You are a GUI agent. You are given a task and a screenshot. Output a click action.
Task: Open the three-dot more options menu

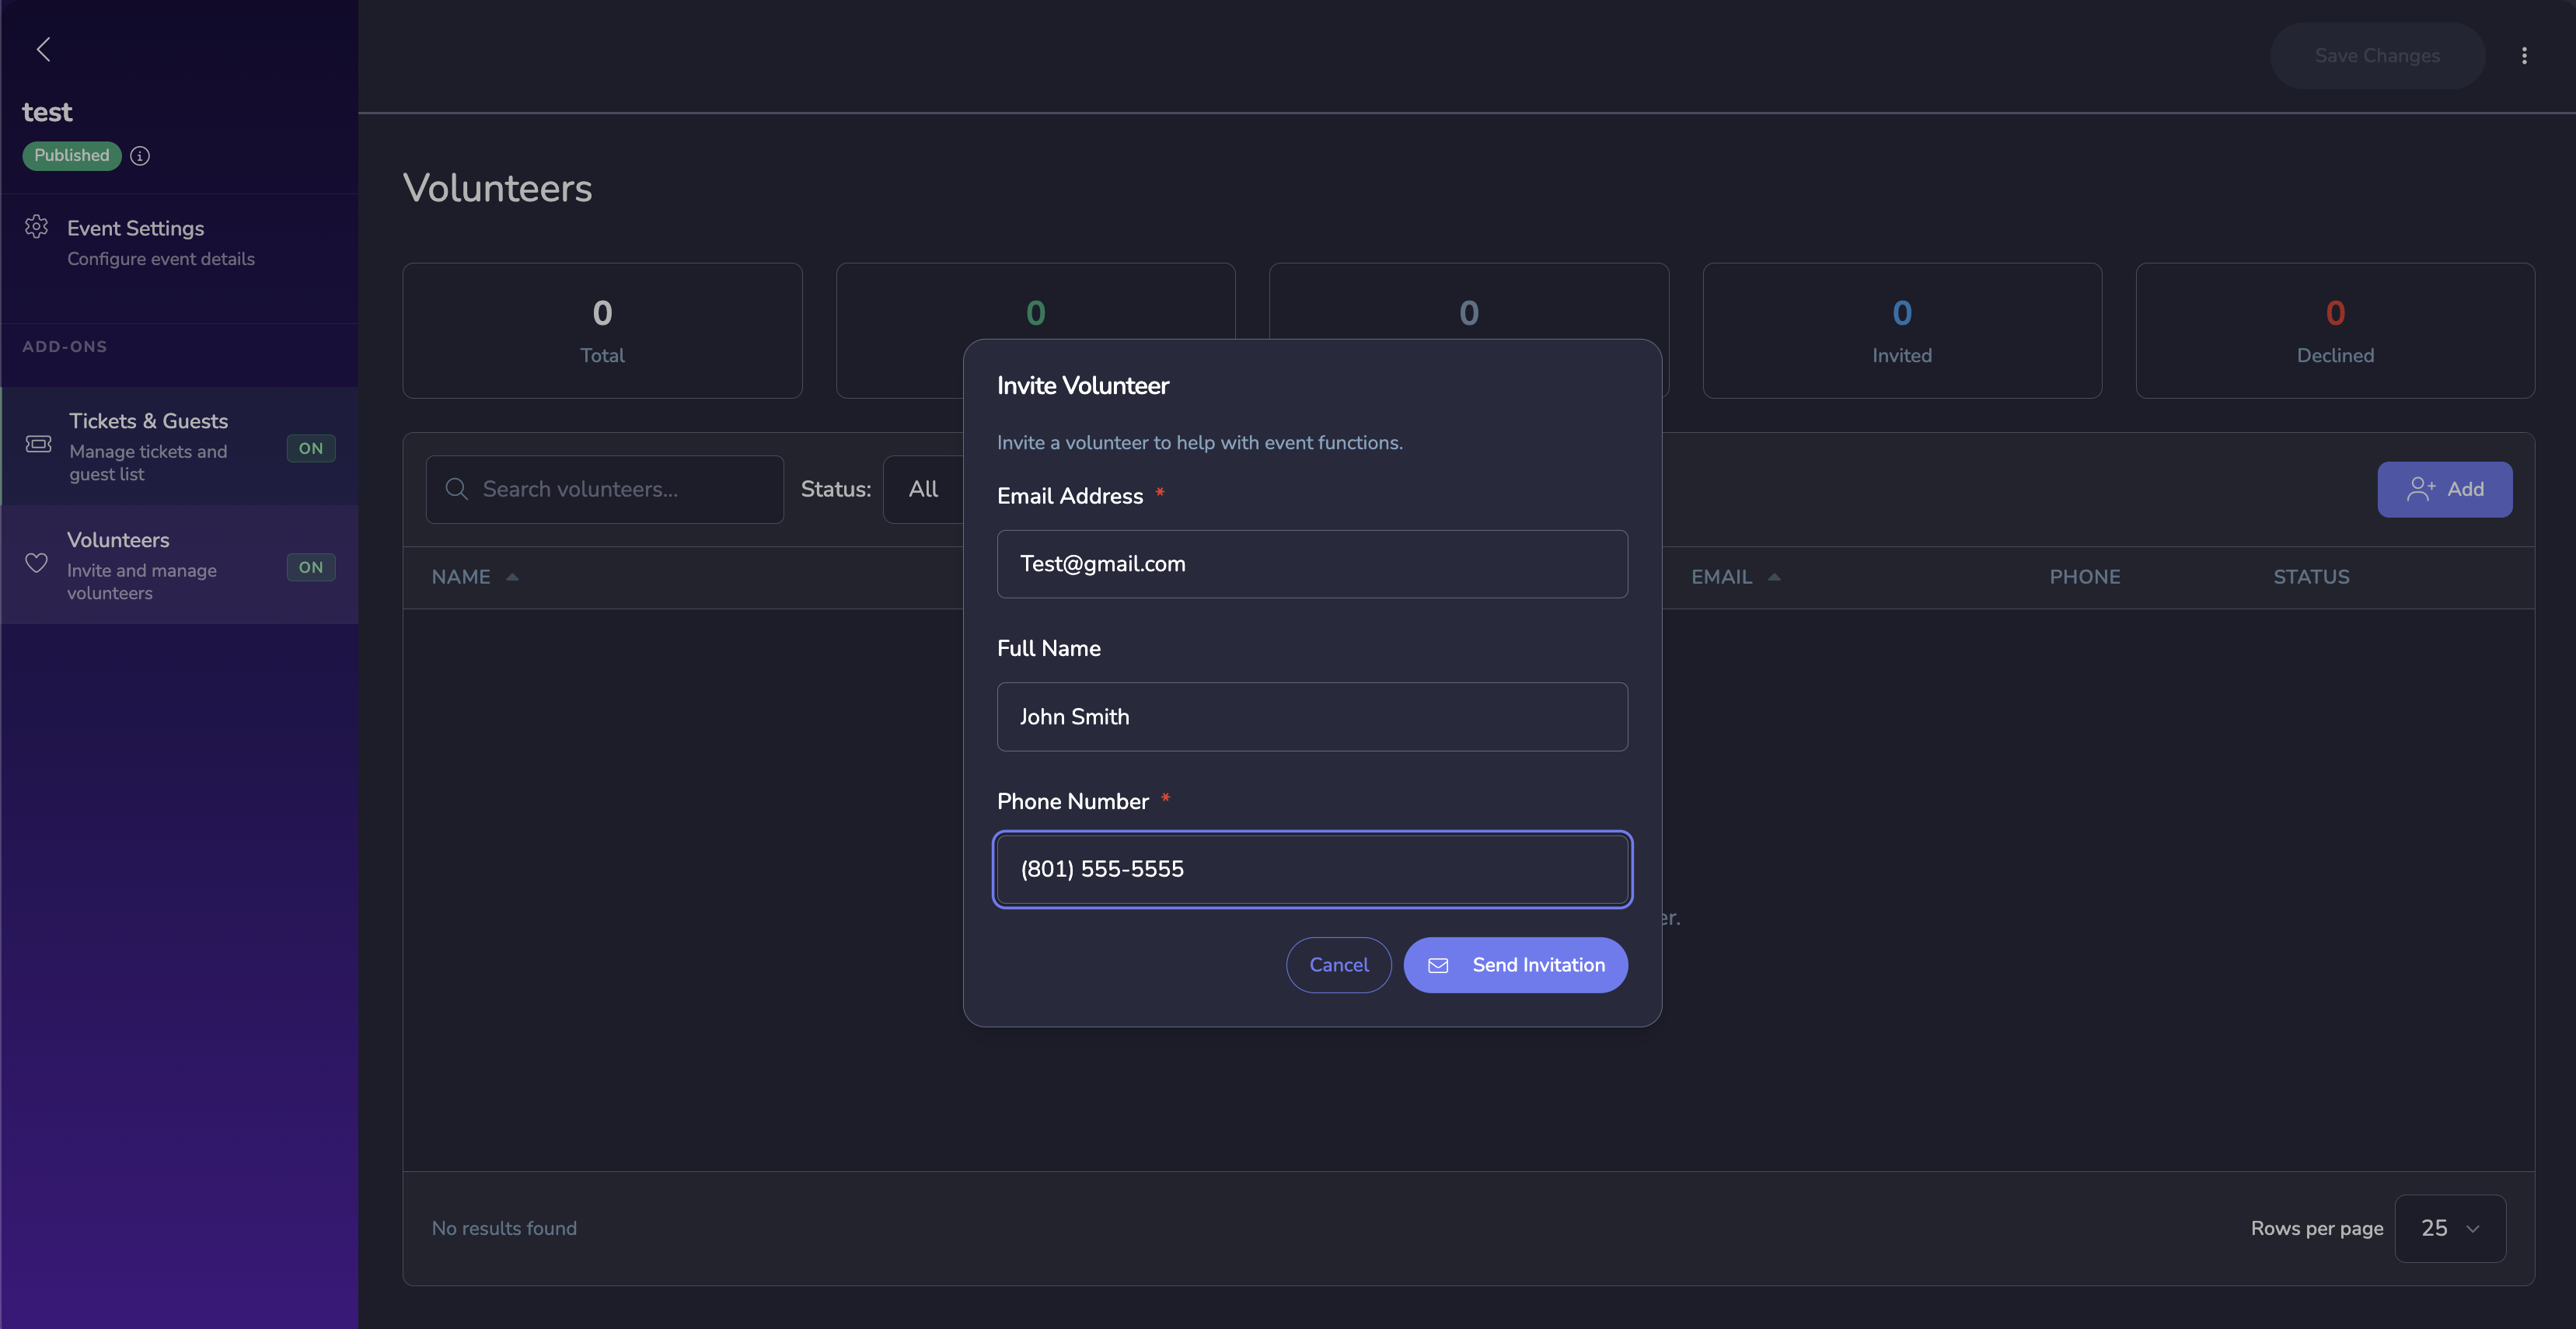(2524, 56)
